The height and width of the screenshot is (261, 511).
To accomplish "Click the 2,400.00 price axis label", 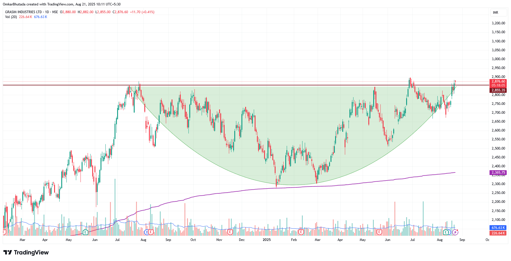I will (x=498, y=166).
